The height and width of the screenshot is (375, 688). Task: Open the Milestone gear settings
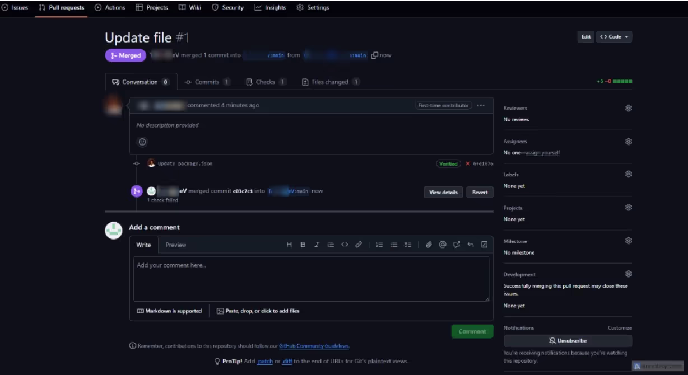(x=629, y=241)
